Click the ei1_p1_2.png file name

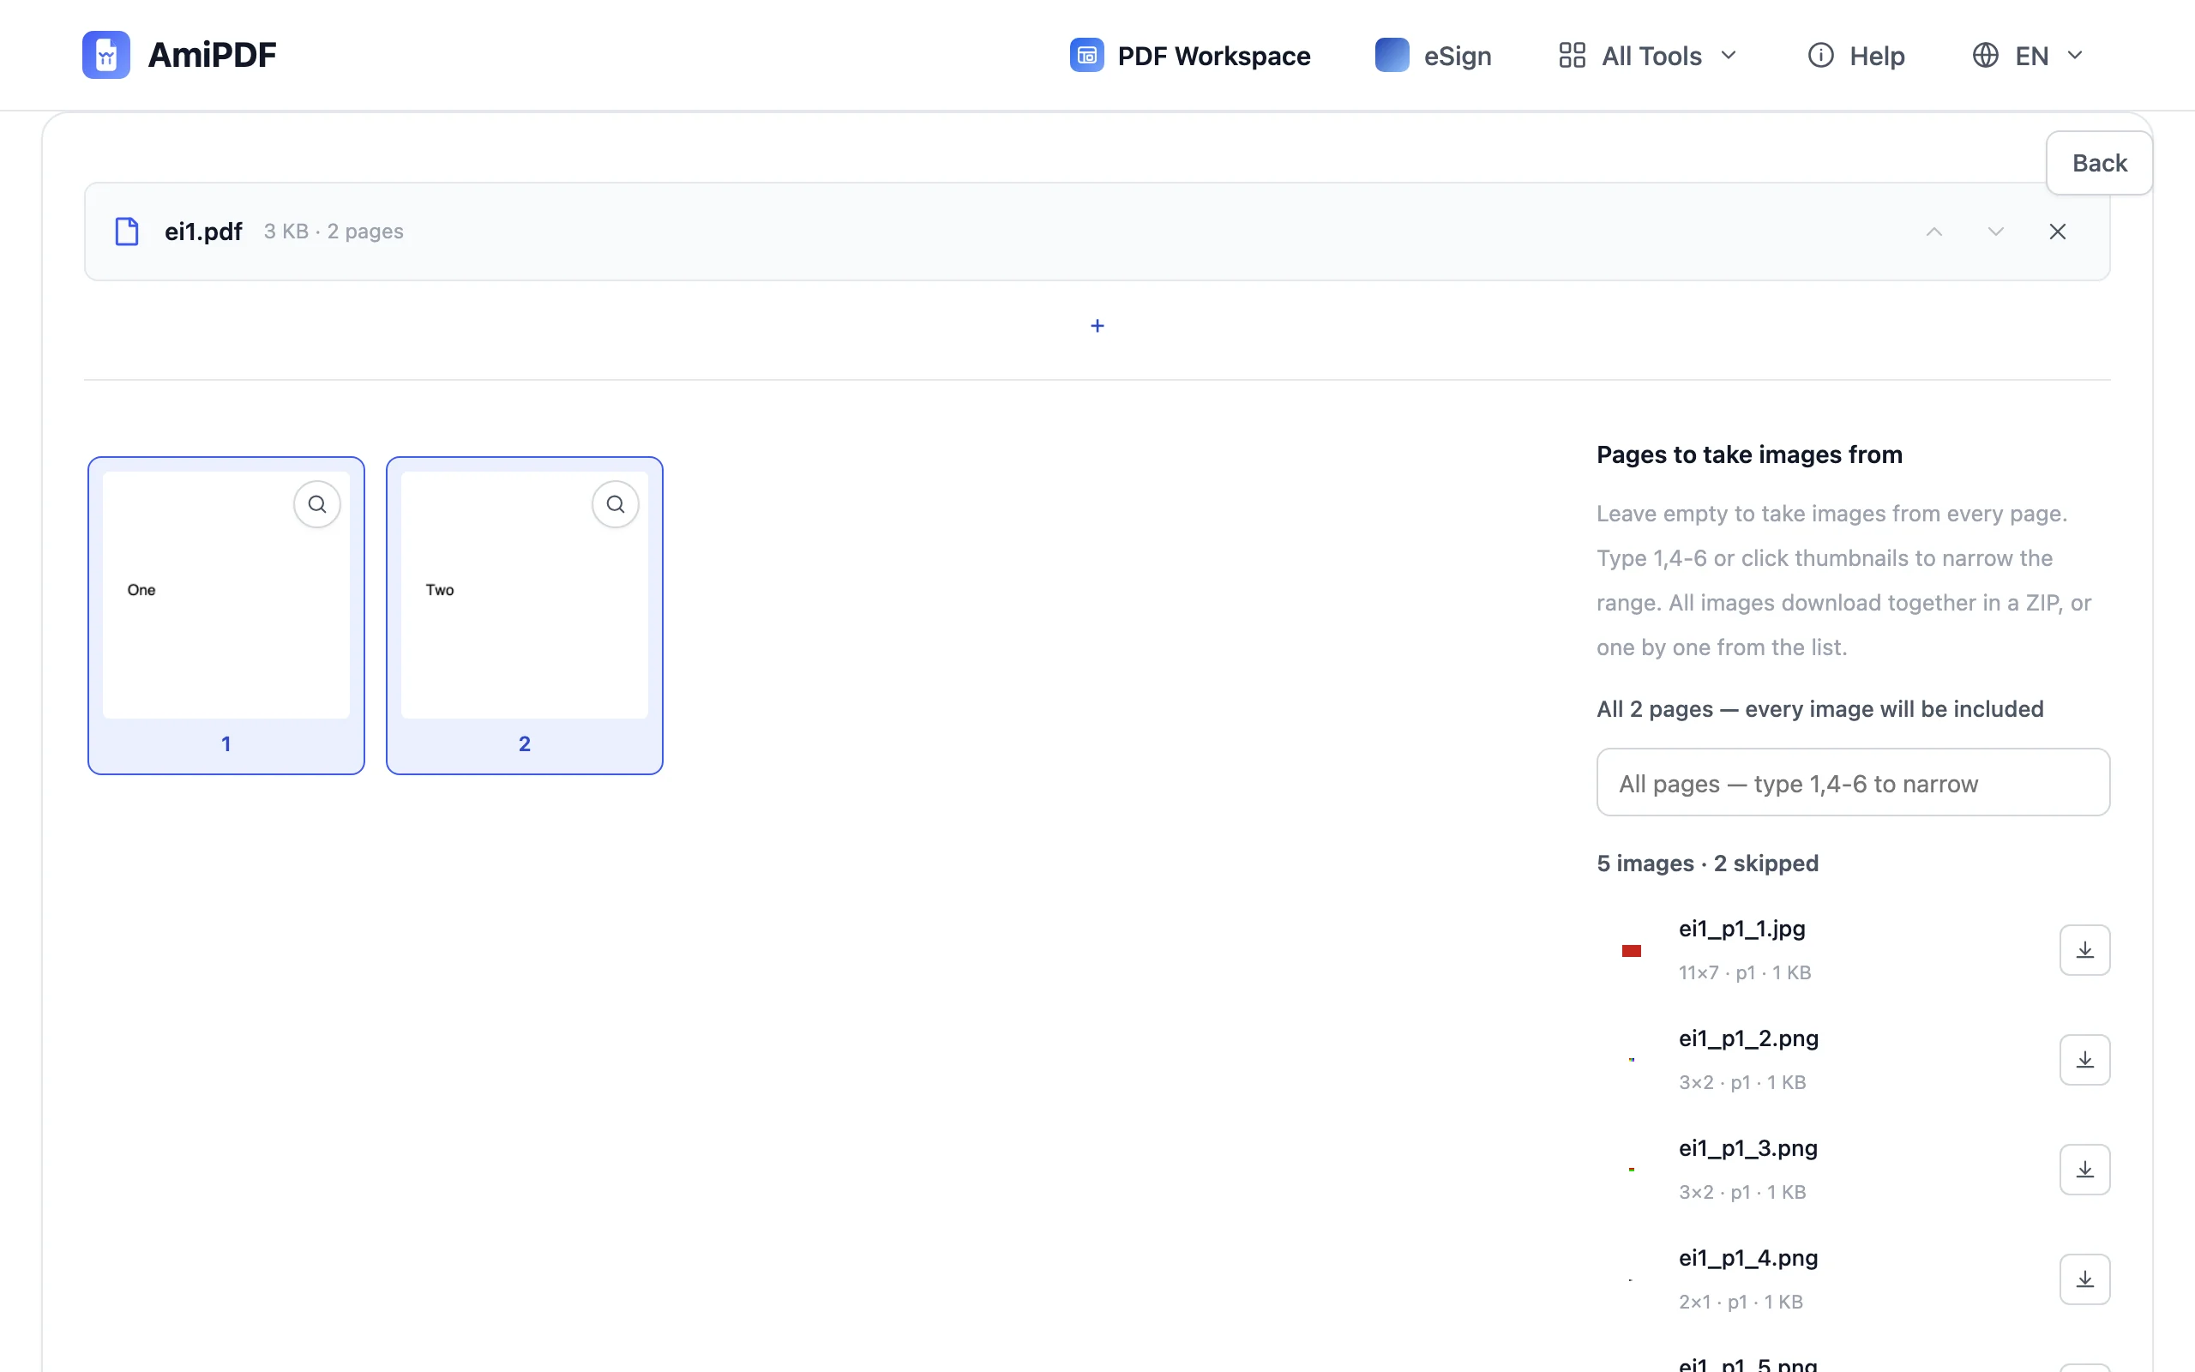pos(1747,1039)
